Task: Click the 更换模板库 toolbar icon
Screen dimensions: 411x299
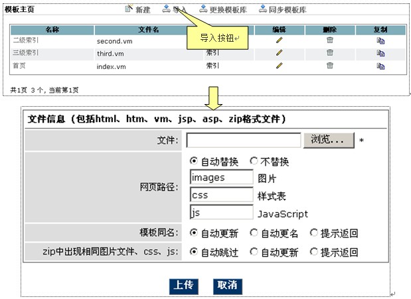Action: [x=203, y=9]
